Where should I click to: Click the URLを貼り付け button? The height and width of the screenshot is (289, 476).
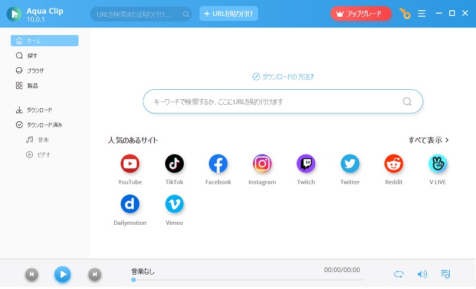point(228,14)
